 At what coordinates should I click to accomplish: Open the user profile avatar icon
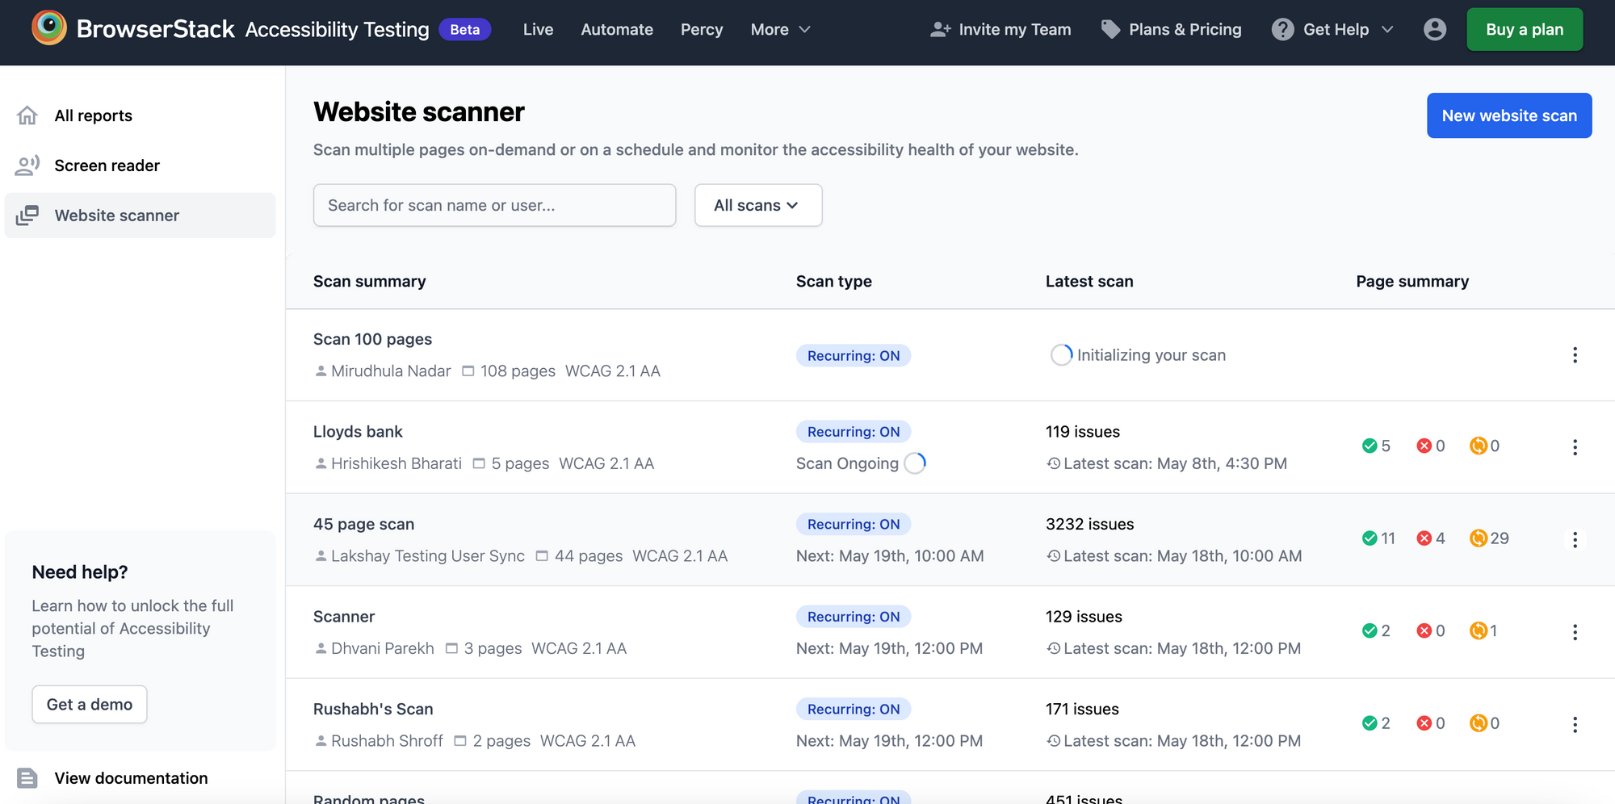[1435, 29]
